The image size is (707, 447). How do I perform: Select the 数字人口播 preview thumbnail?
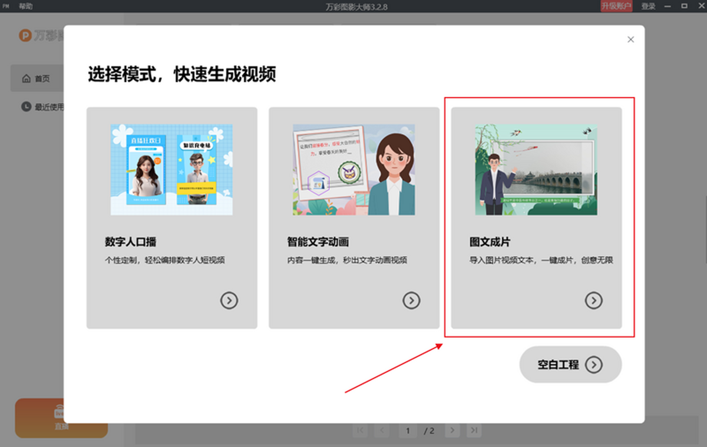[171, 170]
